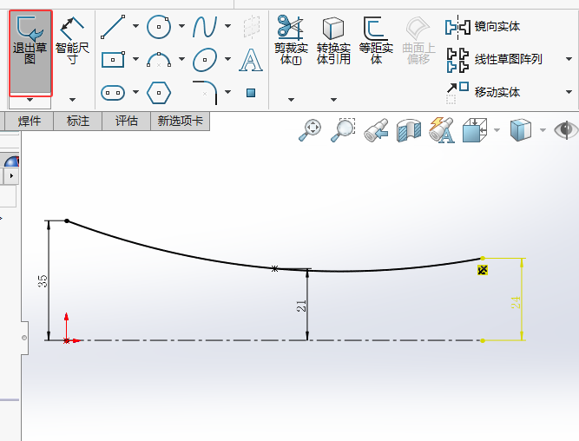The width and height of the screenshot is (579, 441).
Task: Click the Exit Sketch (退出草图) button
Action: (30, 52)
